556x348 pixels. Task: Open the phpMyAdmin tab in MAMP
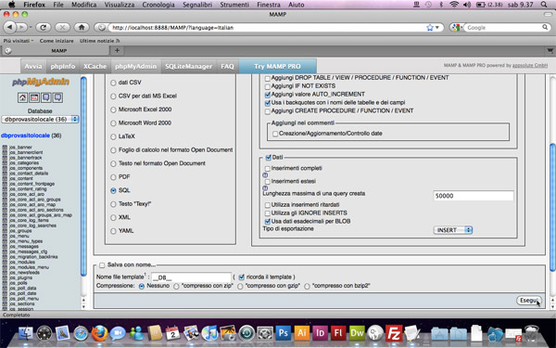(x=136, y=67)
